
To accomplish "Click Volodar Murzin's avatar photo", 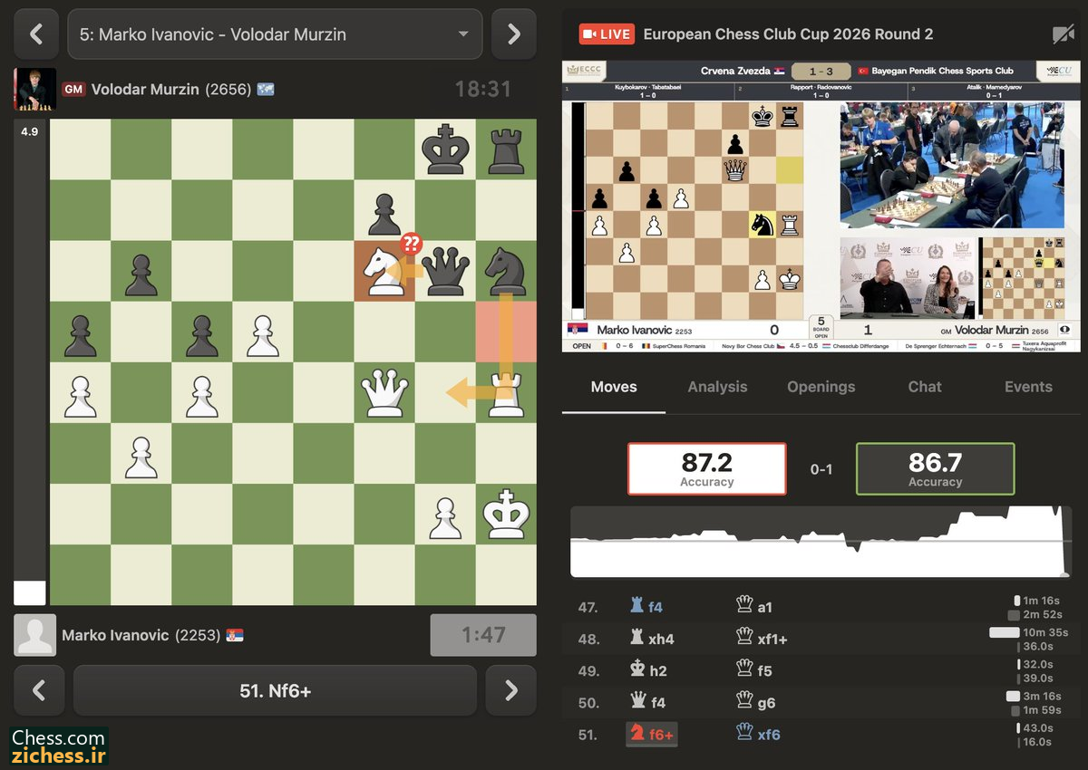I will pyautogui.click(x=35, y=89).
